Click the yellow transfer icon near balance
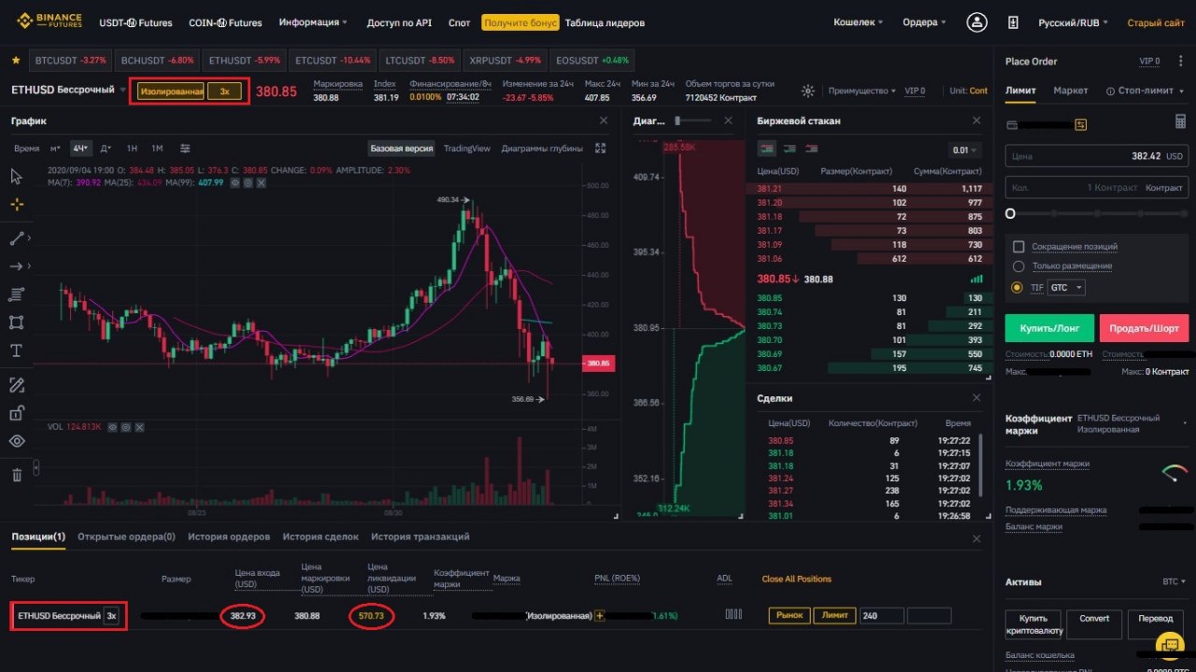Viewport: 1196px width, 672px height. 1081,124
